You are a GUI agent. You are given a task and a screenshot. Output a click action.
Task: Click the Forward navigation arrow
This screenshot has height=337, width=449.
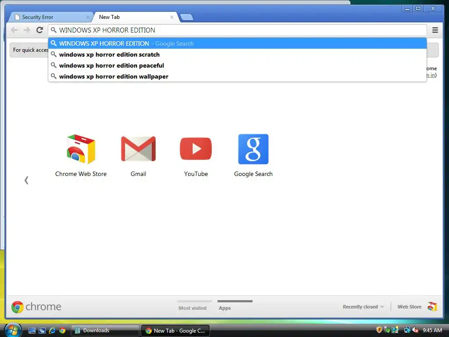click(x=27, y=30)
